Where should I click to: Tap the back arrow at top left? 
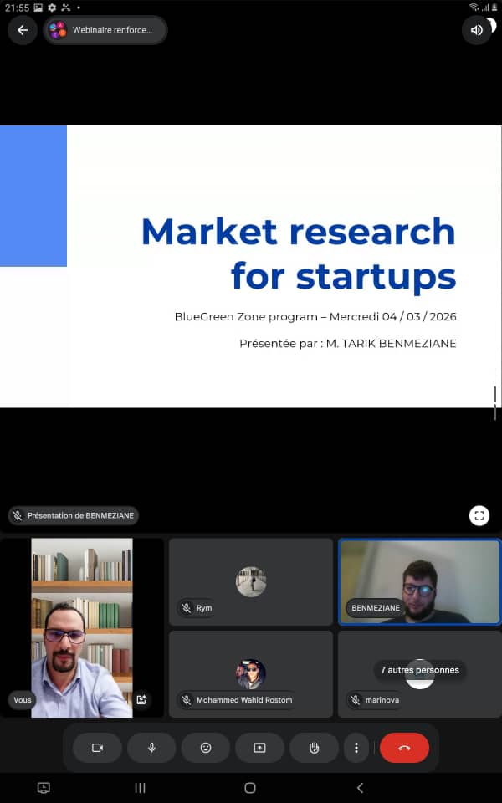(23, 30)
